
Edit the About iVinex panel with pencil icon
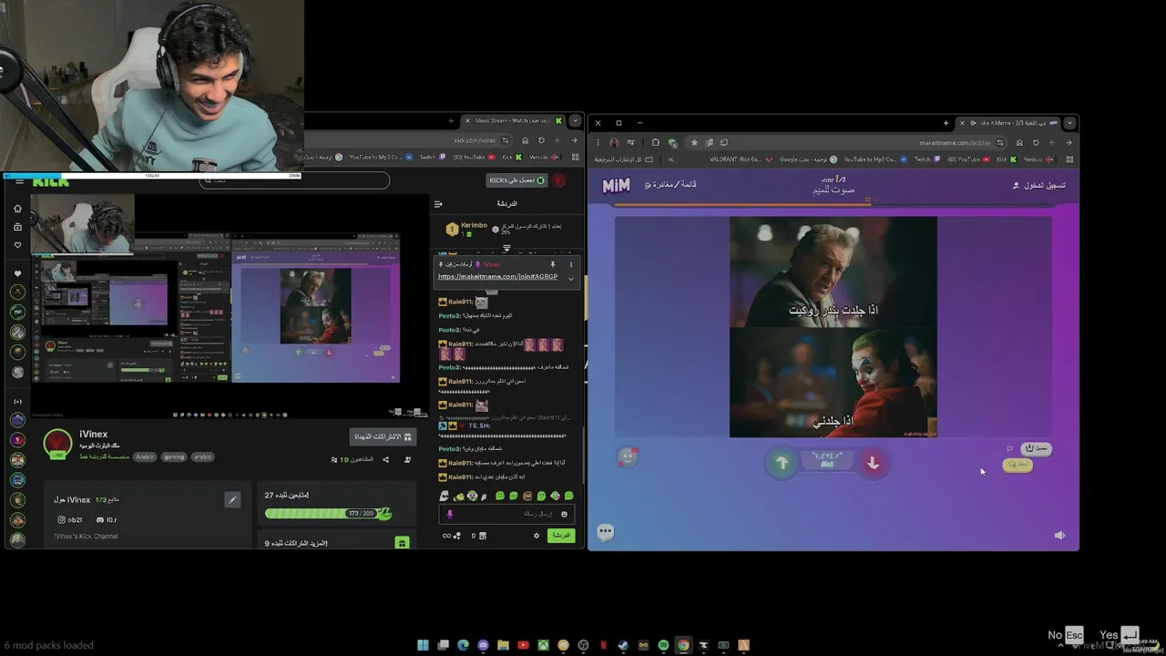click(x=232, y=499)
